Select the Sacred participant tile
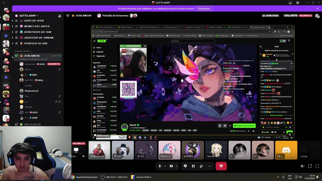This screenshot has height=181, width=322. click(216, 150)
